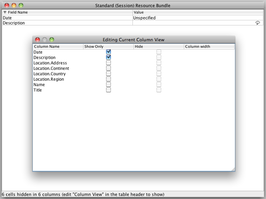266x199 pixels.
Task: Click the Column width header
Action: (x=209, y=46)
